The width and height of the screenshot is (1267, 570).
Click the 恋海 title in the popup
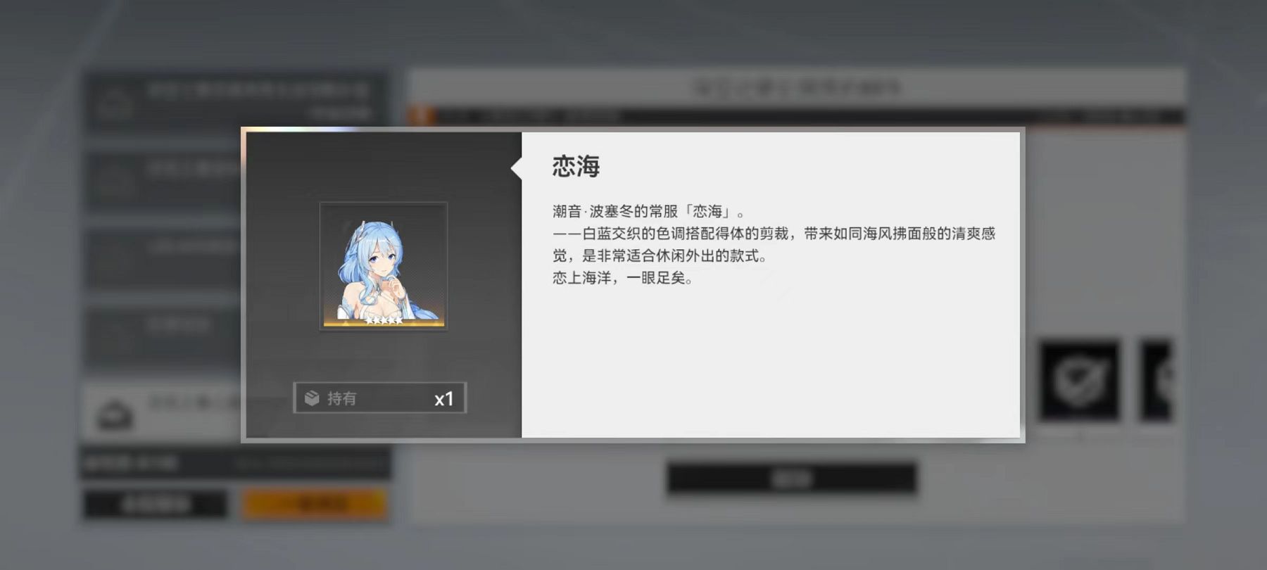click(x=576, y=166)
